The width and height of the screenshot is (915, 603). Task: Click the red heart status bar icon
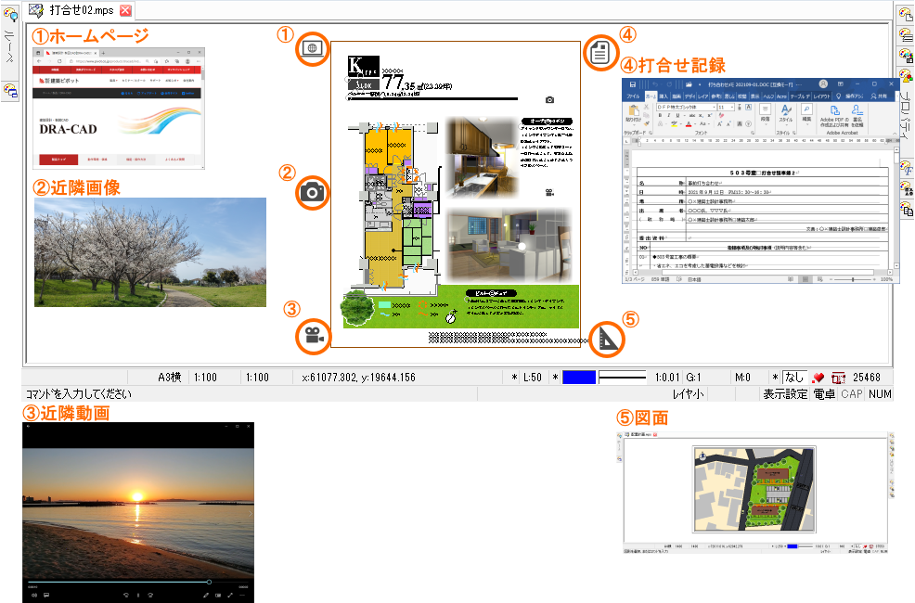coord(818,378)
